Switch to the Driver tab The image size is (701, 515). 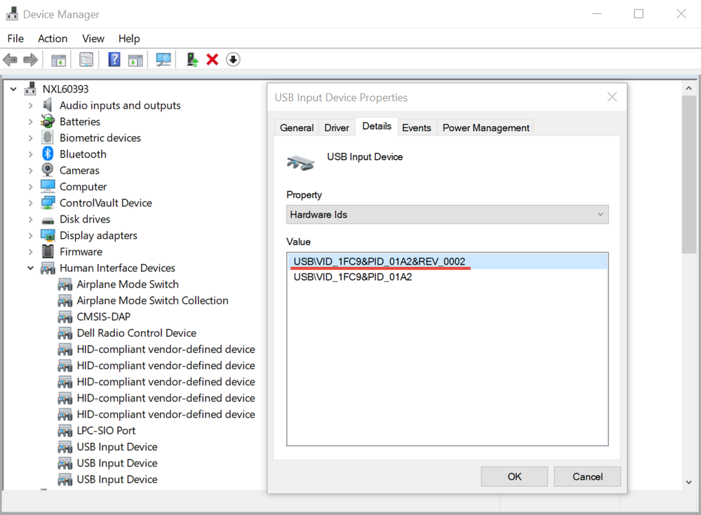336,128
